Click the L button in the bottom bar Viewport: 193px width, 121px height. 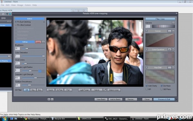(x=52, y=99)
